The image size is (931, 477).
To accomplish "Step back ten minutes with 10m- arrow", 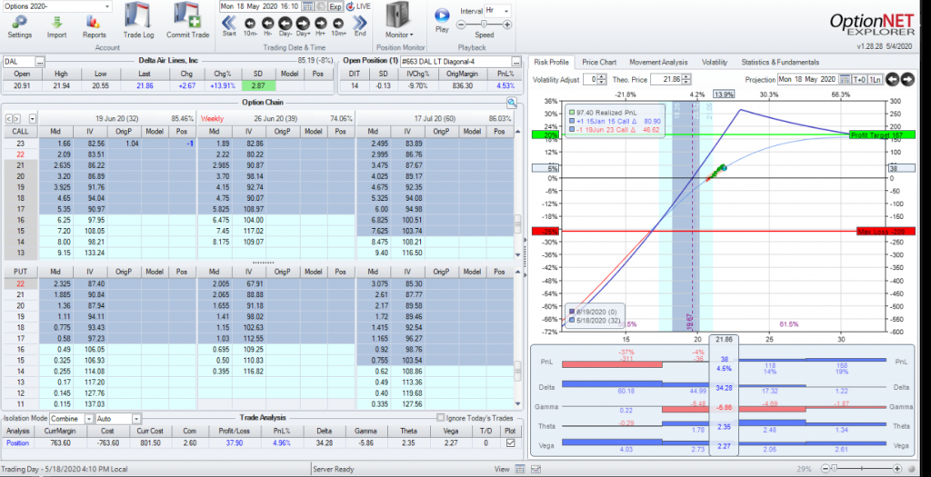I will [x=250, y=23].
